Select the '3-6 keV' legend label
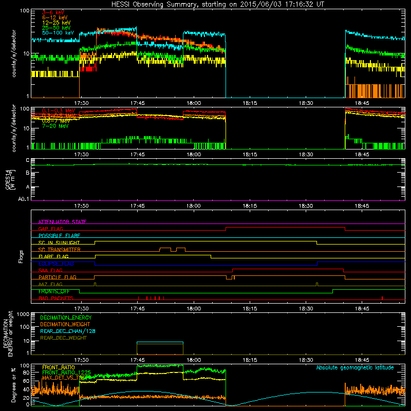This screenshot has height=411, width=411. pos(53,12)
